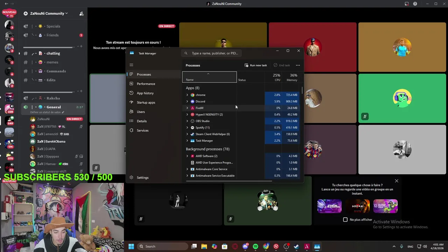Launch the Nitro Control activity thumbnail
448x252 pixels.
[x=329, y=206]
